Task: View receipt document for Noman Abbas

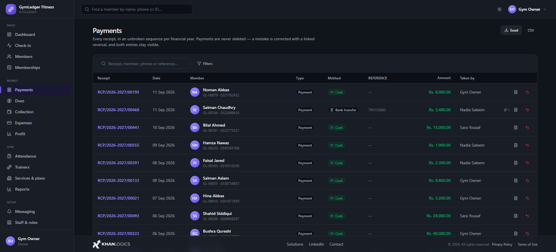Action: tap(516, 92)
